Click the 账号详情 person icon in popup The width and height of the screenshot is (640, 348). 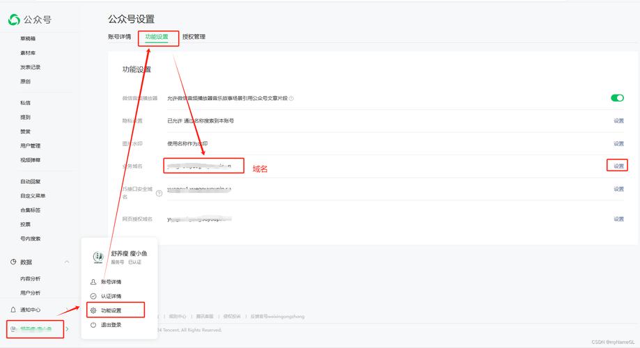[x=93, y=282]
